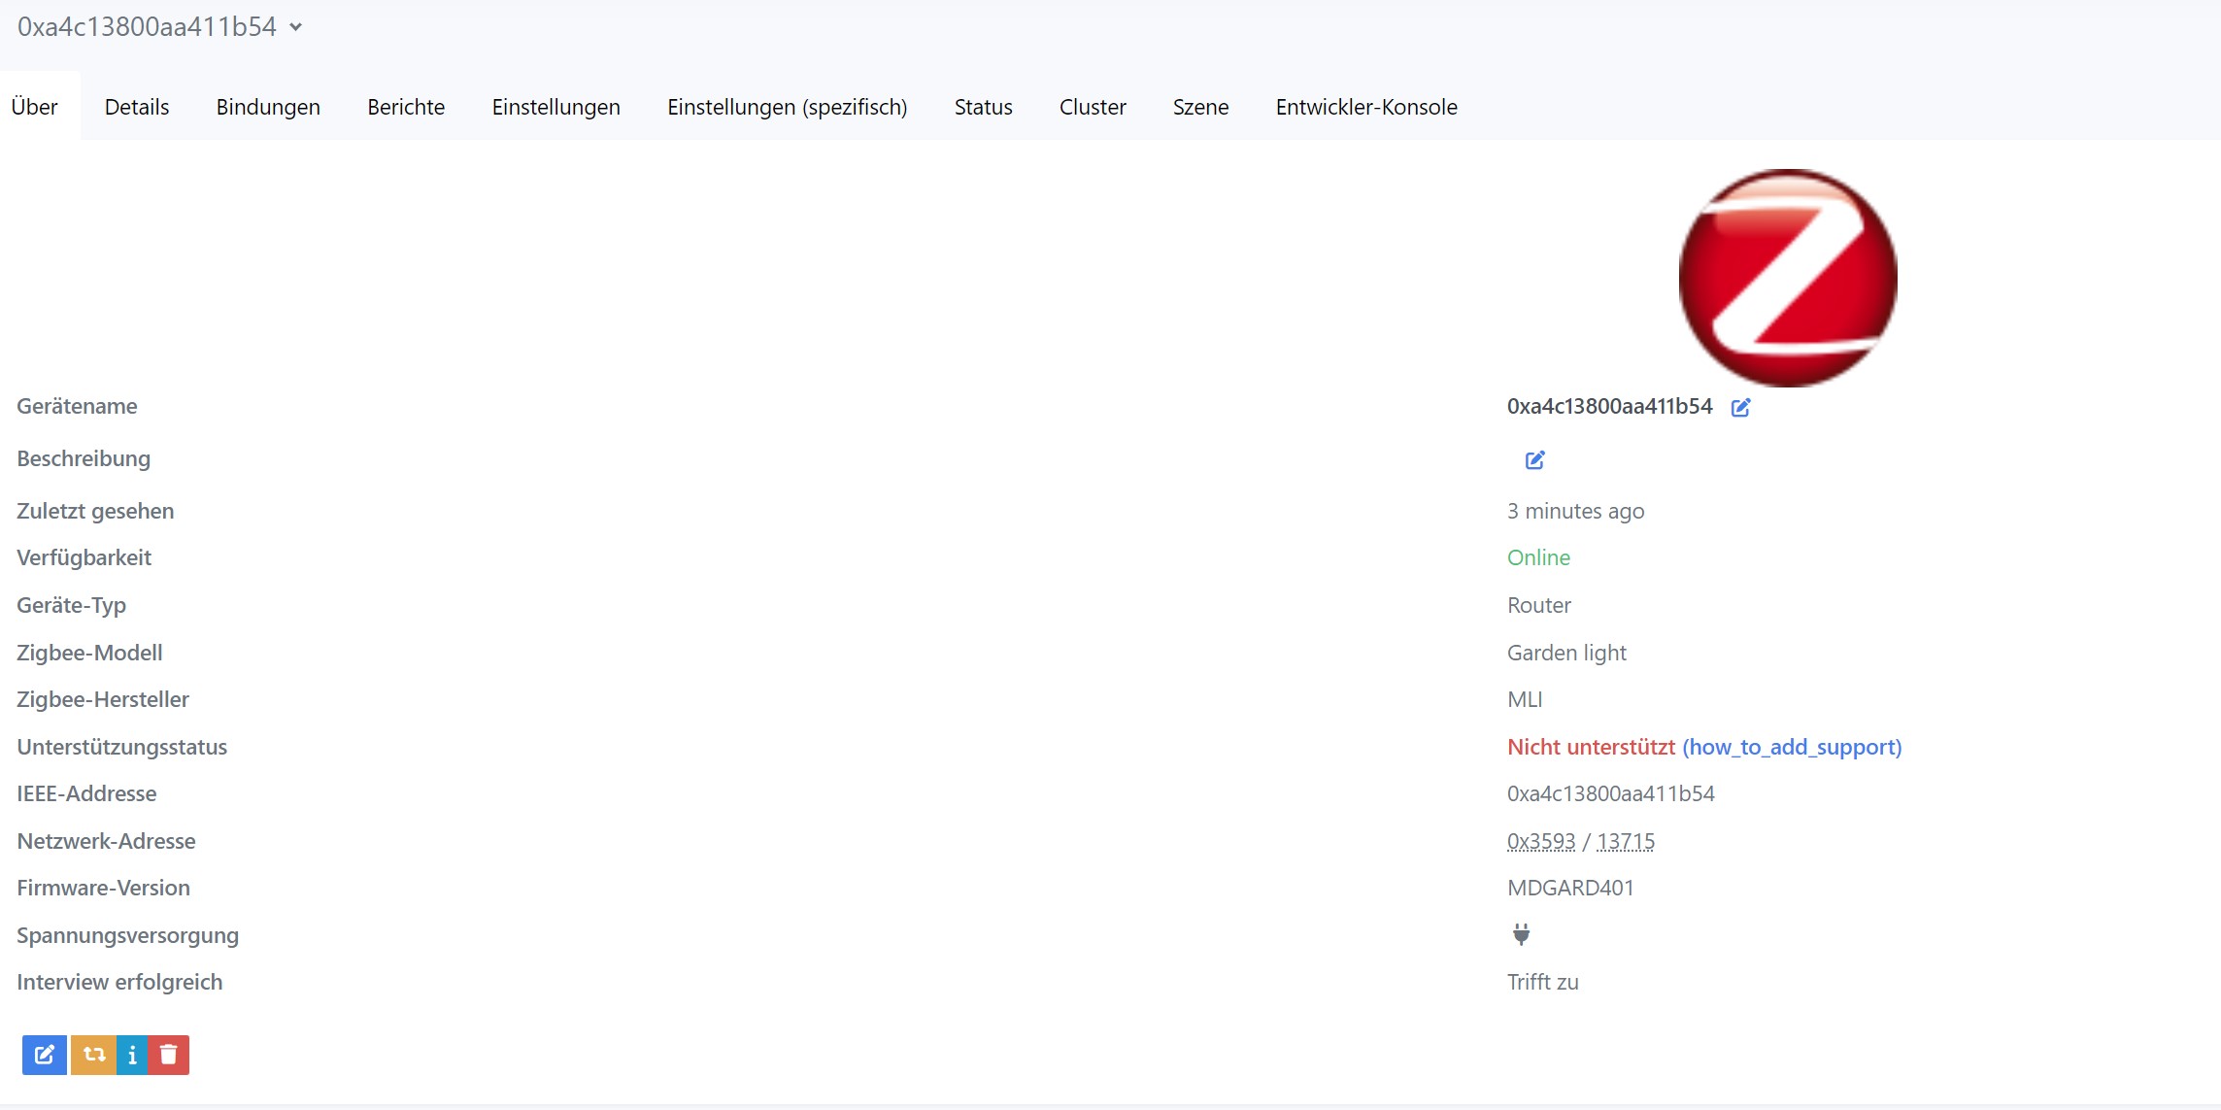Go to the Szene tab
Screen dimensions: 2221x1110
coord(1200,107)
